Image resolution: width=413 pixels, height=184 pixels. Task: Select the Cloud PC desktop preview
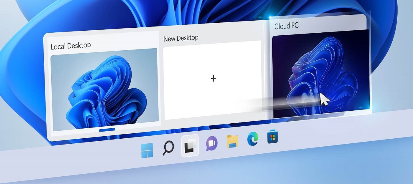[320, 74]
